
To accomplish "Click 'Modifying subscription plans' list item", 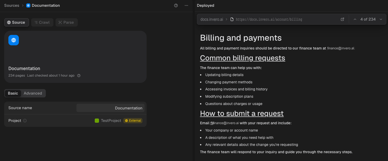I will click(229, 96).
